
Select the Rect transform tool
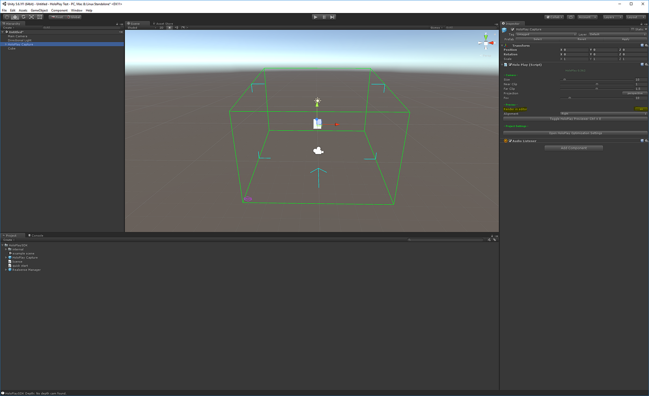point(39,17)
